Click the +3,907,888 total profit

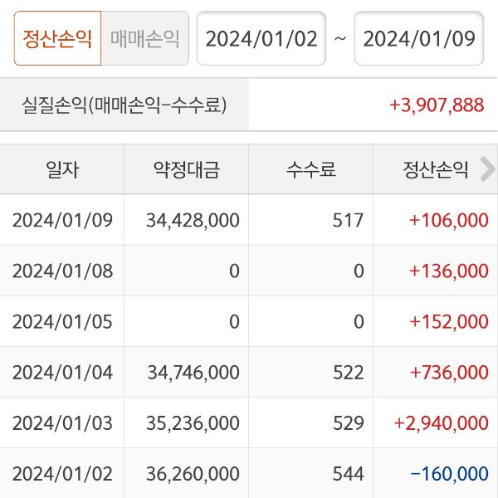point(436,105)
